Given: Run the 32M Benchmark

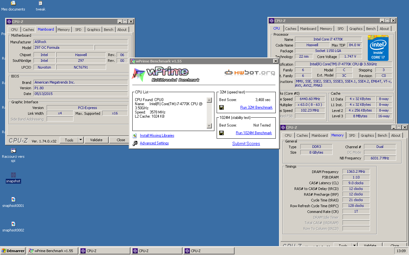Looking at the screenshot, I should [256, 107].
